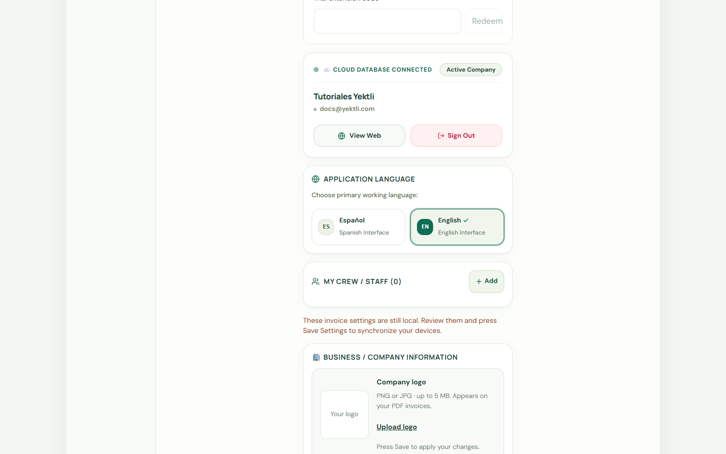Click the invoice settings still local warning text
Viewport: 726px width, 454px height.
tap(400, 326)
